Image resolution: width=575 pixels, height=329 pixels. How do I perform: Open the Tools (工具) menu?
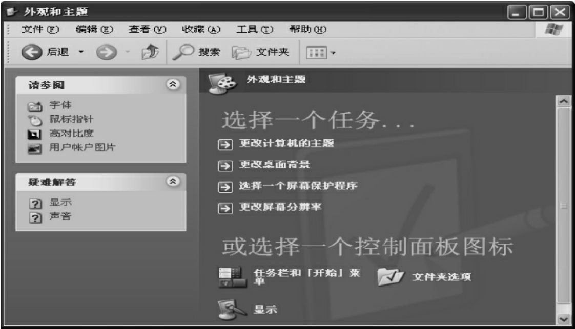255,29
